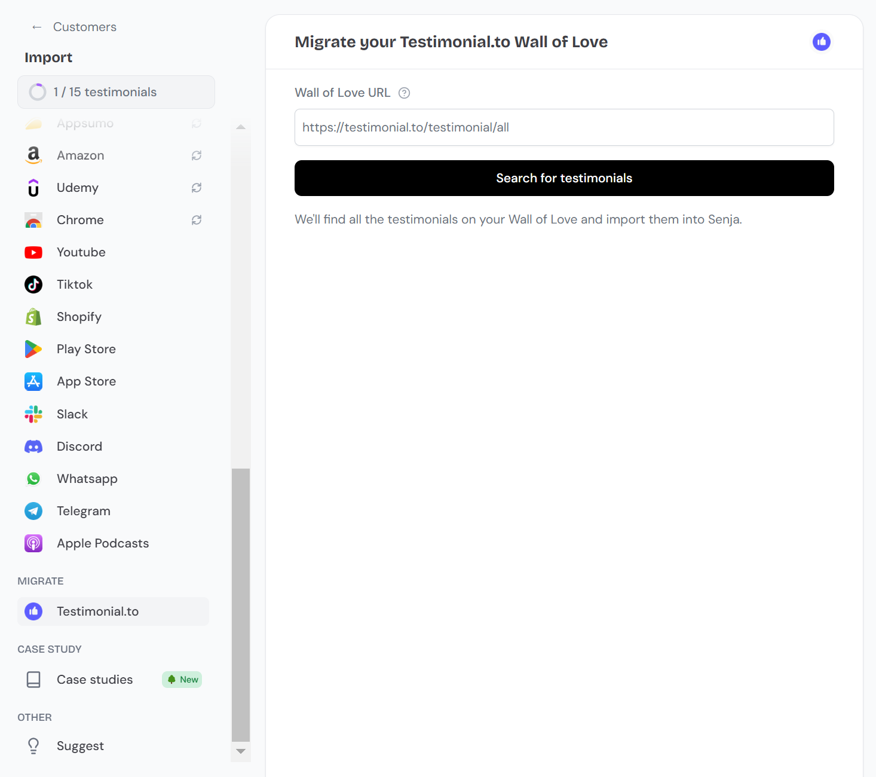Viewport: 876px width, 777px height.
Task: Select Tiktok import source
Action: click(113, 285)
